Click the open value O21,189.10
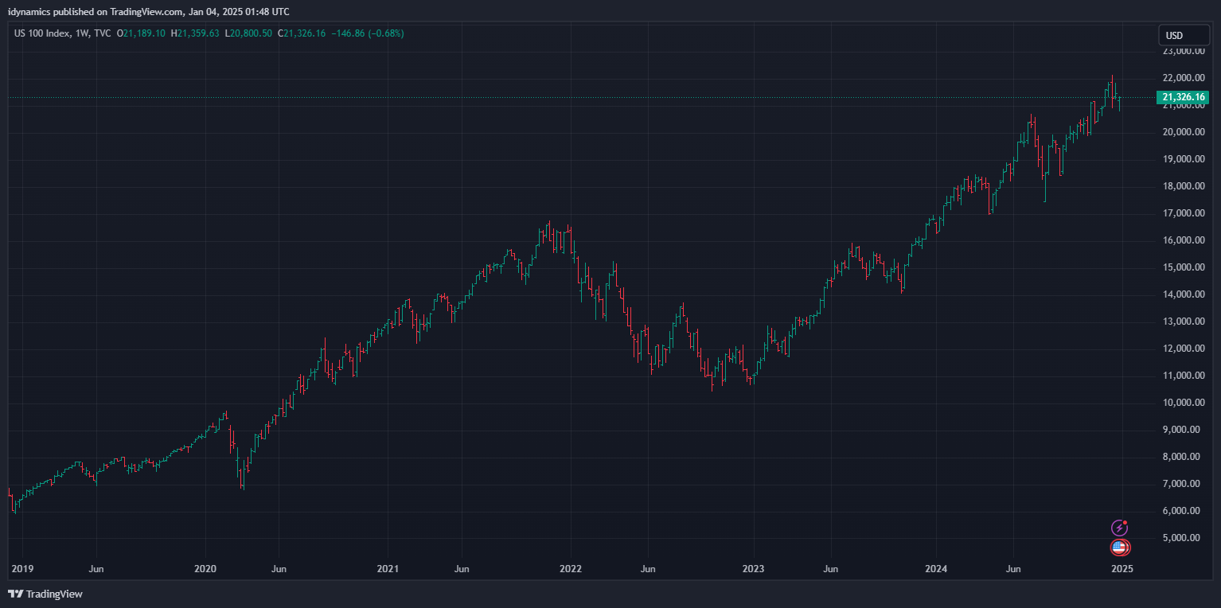 pos(141,33)
